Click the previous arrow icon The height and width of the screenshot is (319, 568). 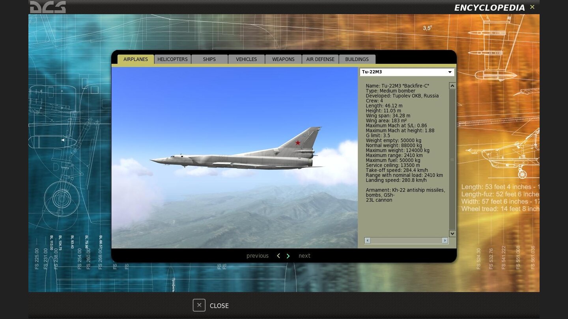coord(278,256)
